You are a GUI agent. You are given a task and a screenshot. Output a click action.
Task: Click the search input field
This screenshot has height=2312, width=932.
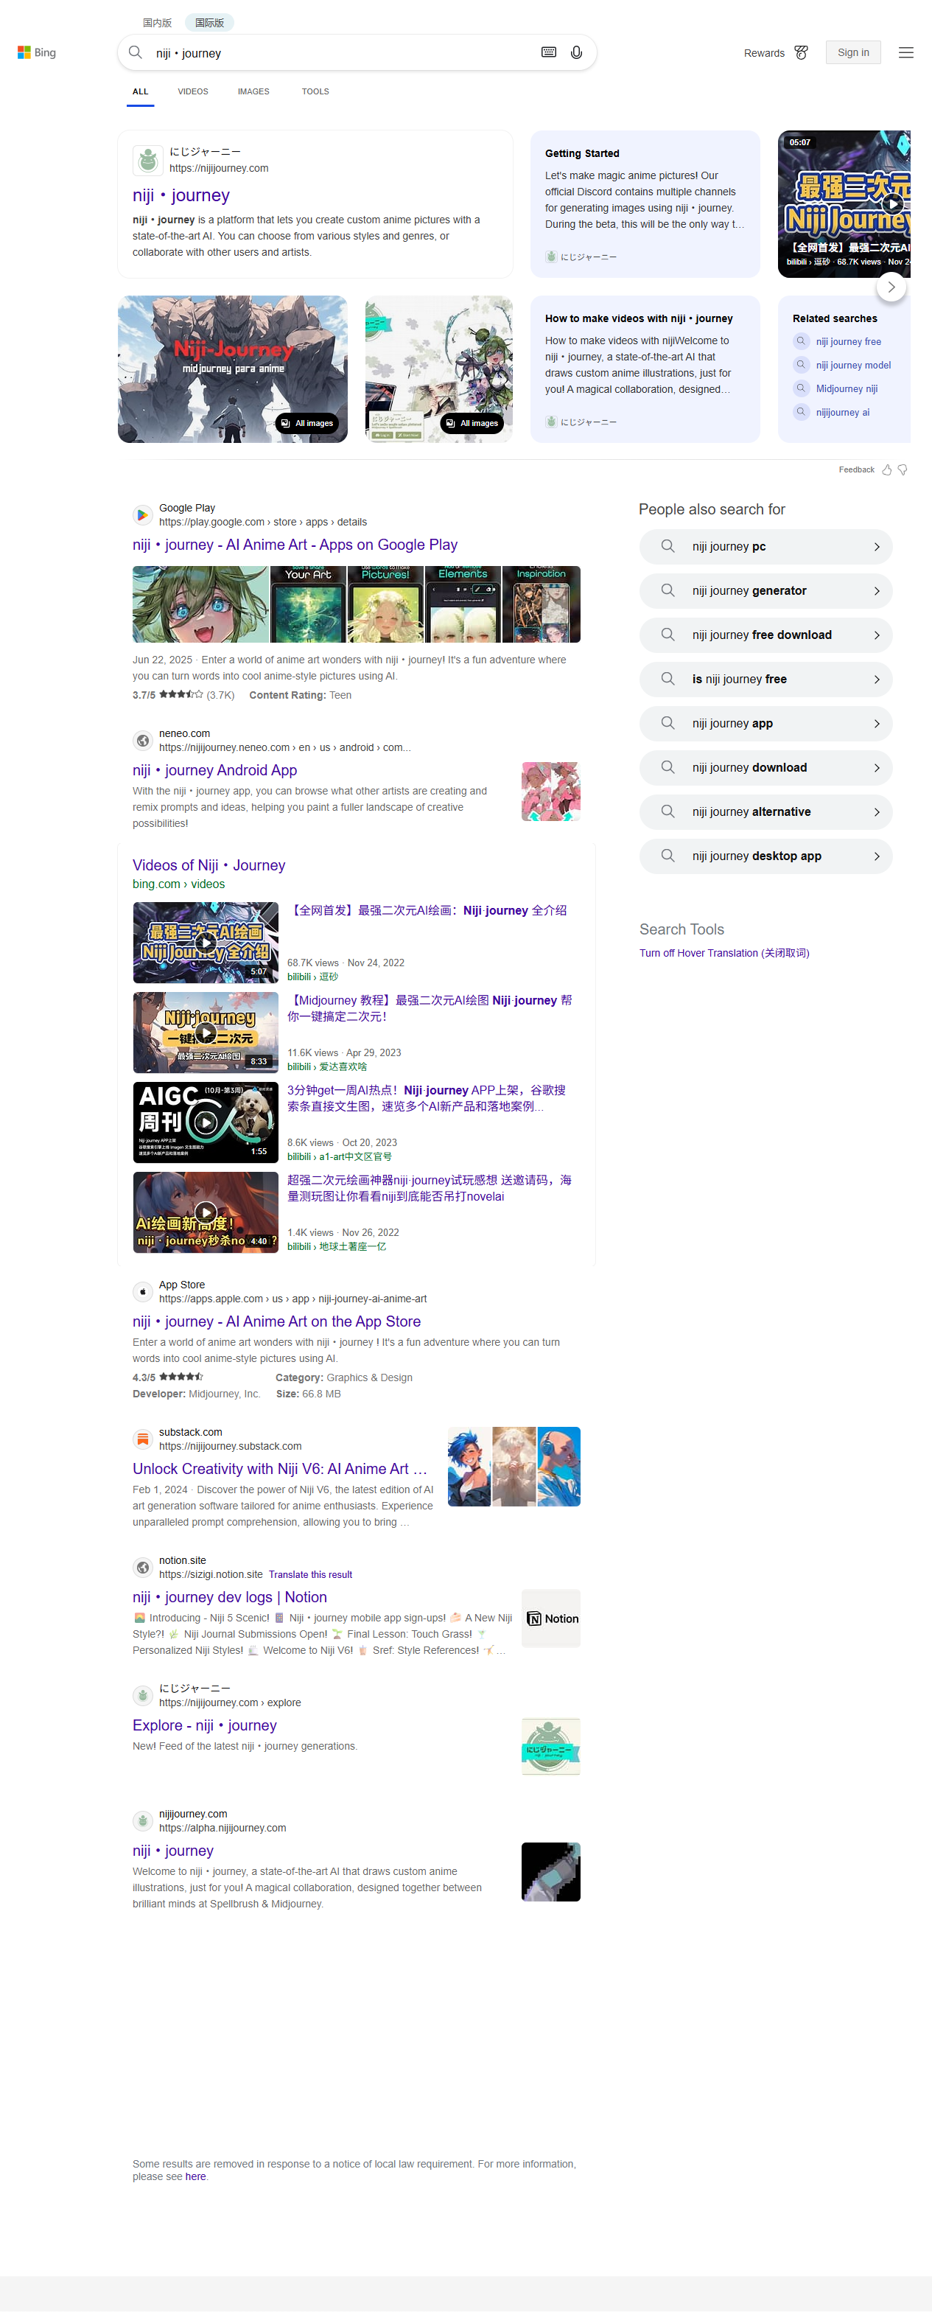pos(341,53)
